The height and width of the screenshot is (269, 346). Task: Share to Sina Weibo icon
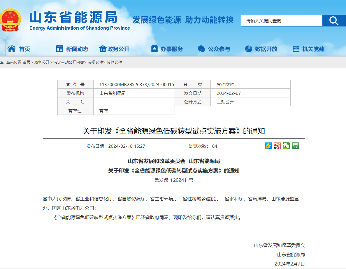click(277, 146)
